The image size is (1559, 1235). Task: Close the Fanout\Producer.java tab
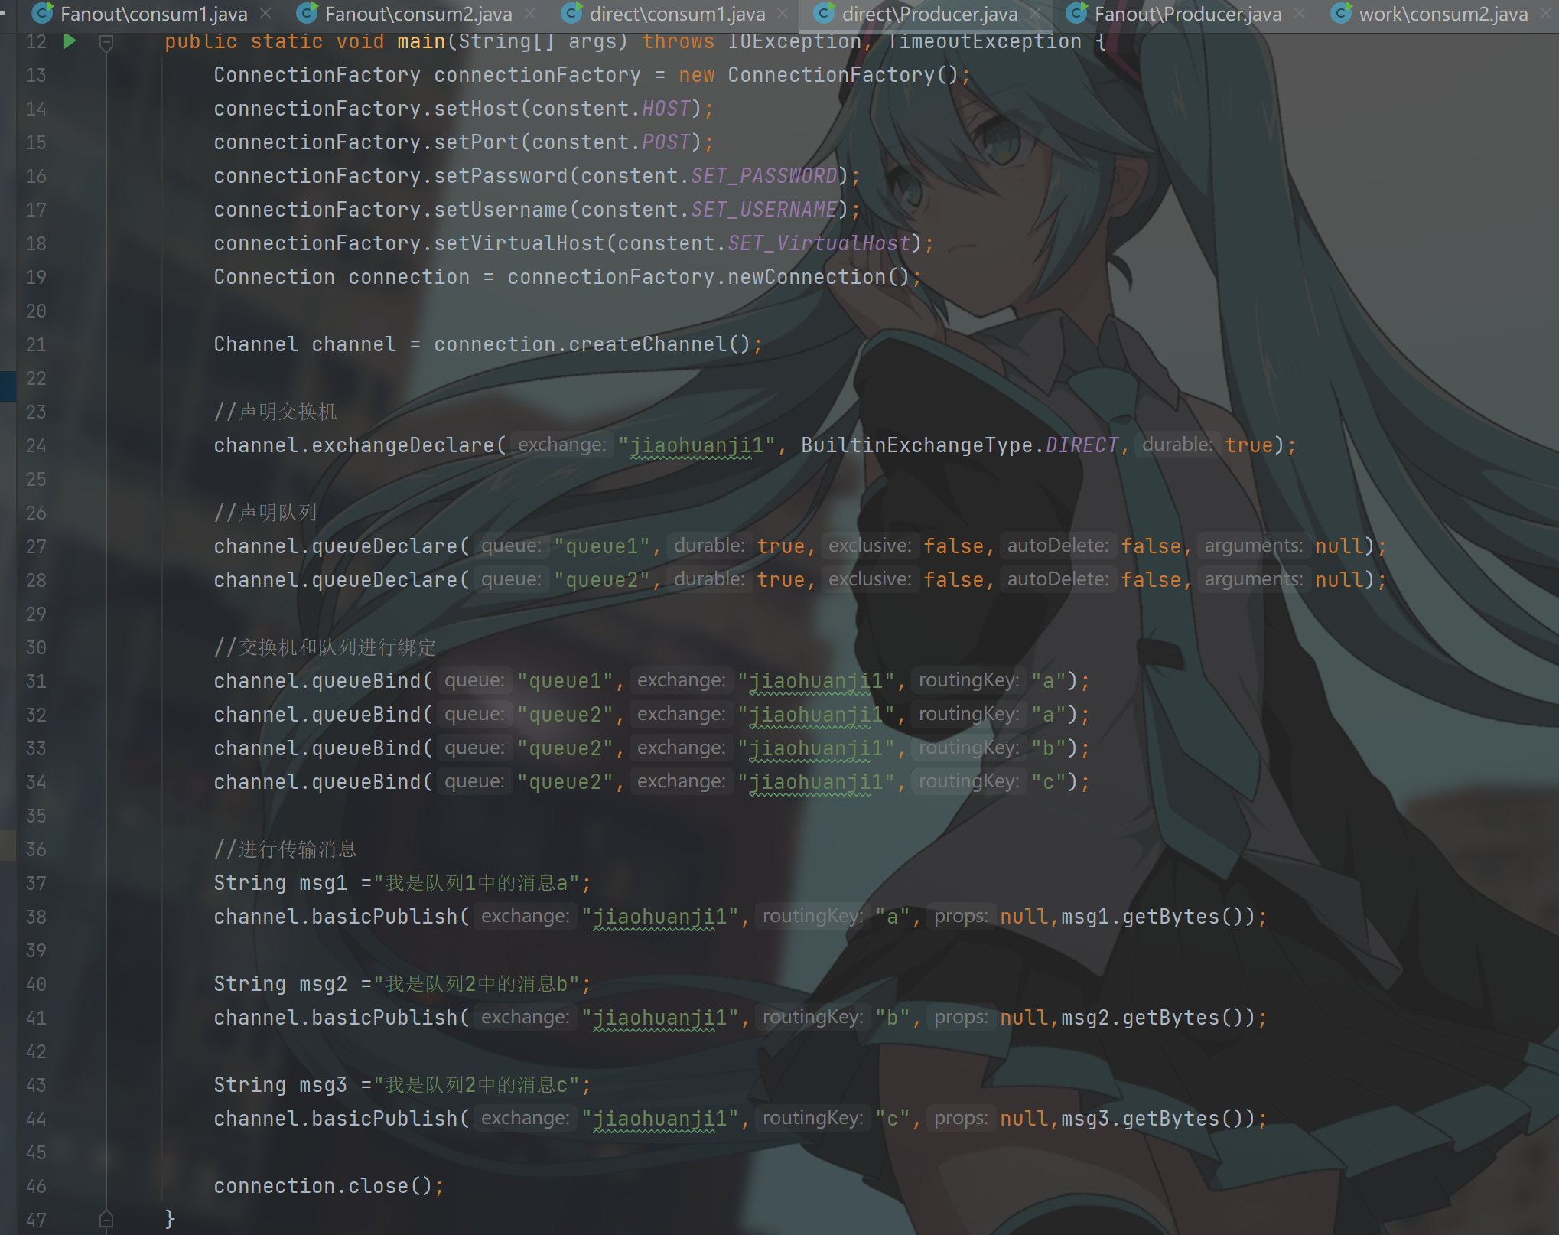coord(1300,14)
